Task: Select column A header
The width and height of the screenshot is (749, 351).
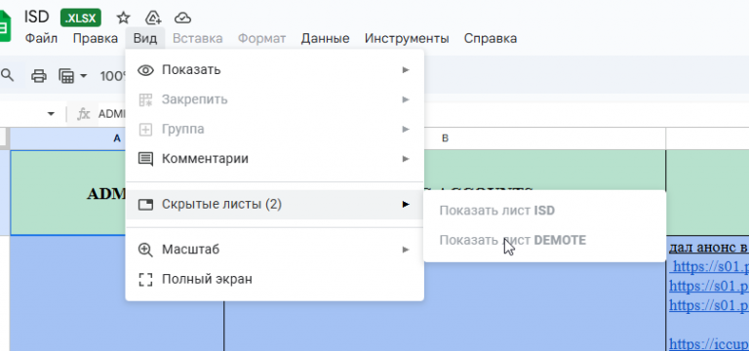Action: [117, 138]
